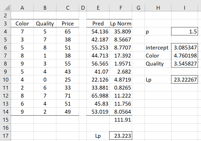Select the Pred value 65.988
This screenshot has width=201, height=141.
98,96
